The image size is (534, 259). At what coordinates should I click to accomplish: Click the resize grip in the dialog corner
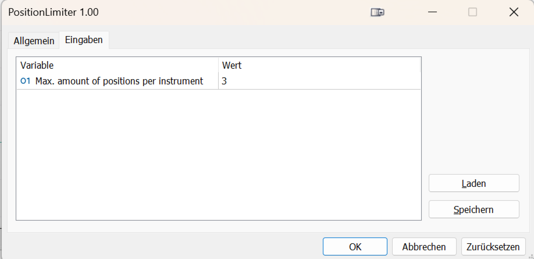coord(530,256)
